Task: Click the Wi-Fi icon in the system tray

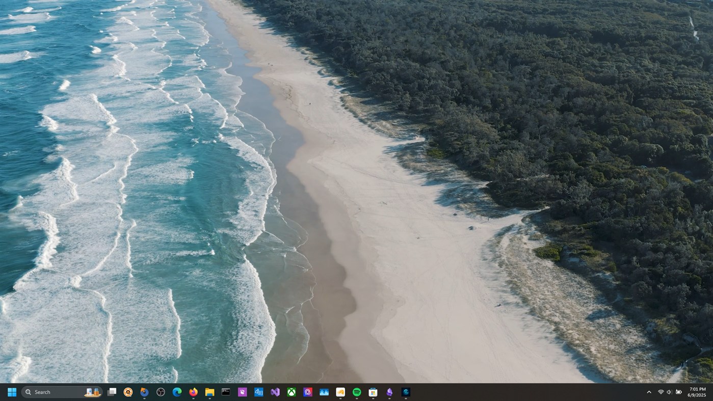Action: pyautogui.click(x=661, y=392)
